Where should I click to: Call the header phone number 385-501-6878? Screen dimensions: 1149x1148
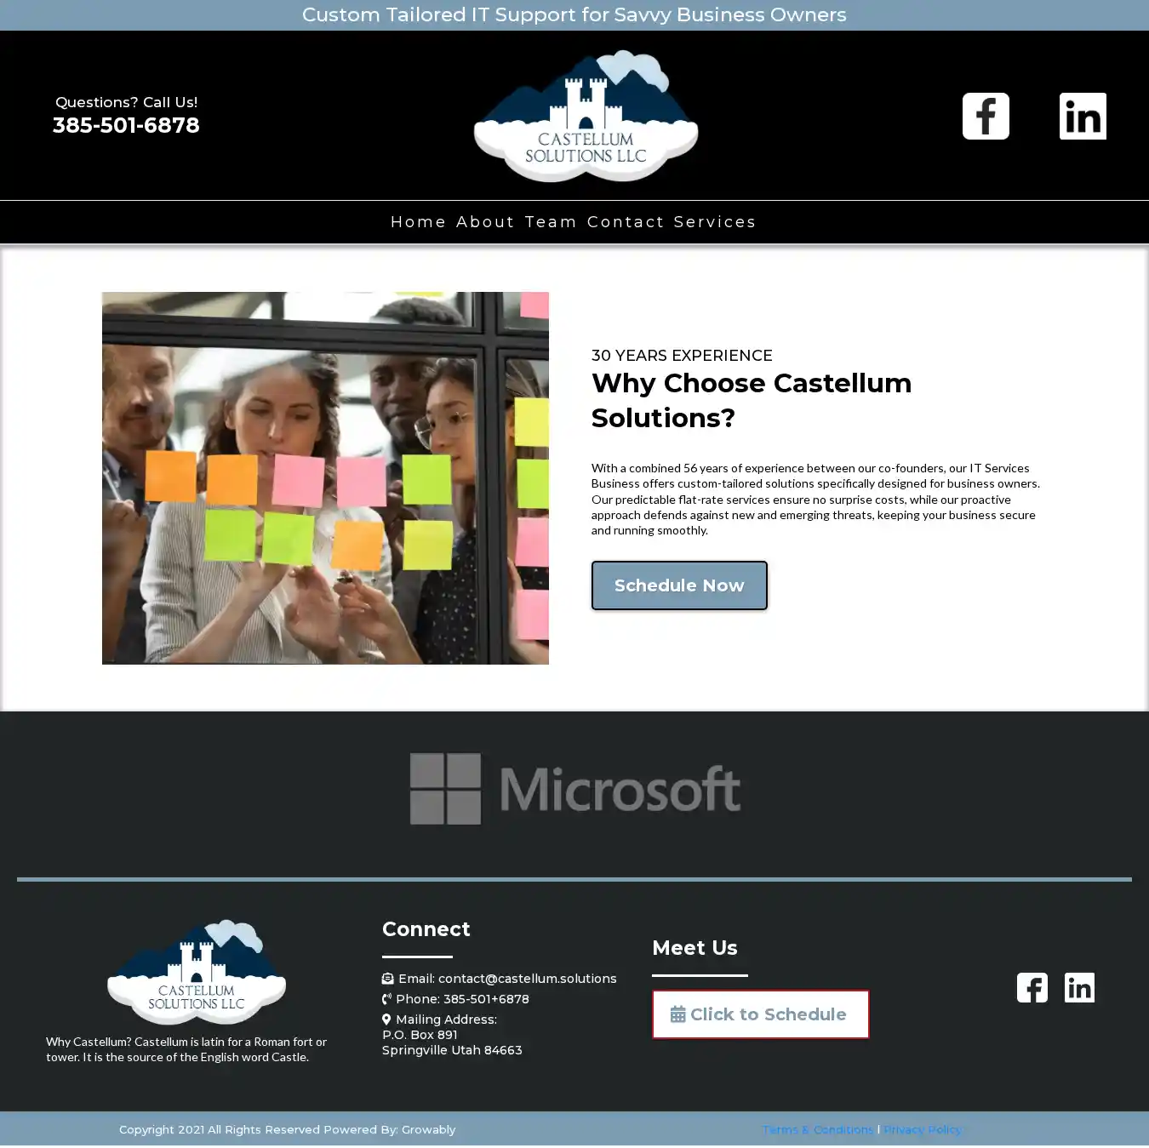126,125
